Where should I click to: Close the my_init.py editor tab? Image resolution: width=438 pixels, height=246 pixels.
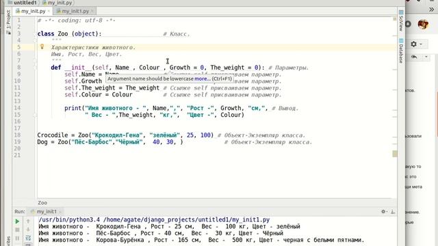[49, 11]
